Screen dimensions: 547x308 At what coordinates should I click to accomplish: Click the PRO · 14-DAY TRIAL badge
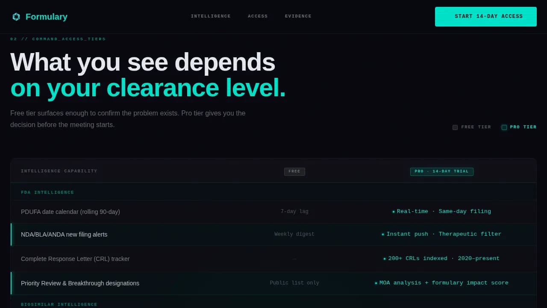(x=442, y=172)
